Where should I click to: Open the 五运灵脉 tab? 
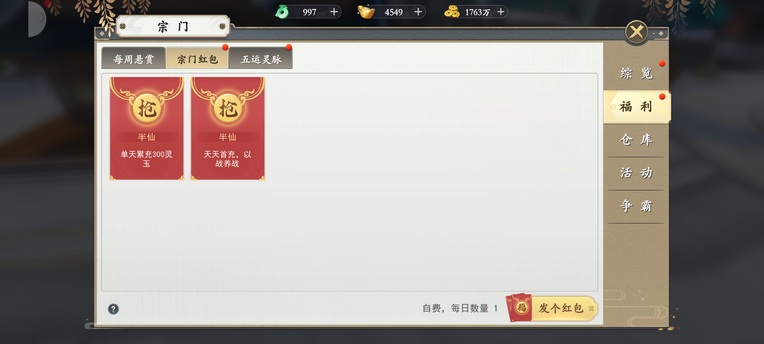pos(261,58)
